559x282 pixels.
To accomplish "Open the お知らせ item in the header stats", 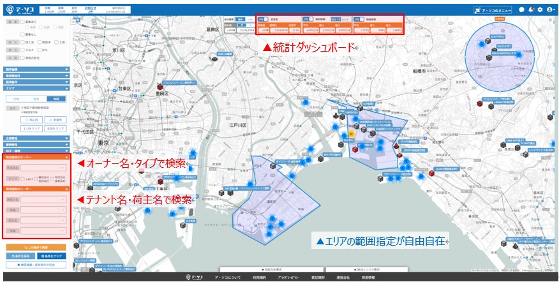I will [90, 10].
